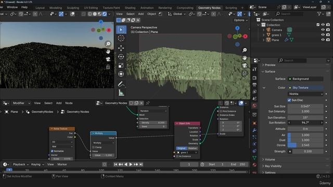Open the Modifier type dropdown in node editor
Image resolution: width=333 pixels, height=187 pixels.
tap(21, 103)
